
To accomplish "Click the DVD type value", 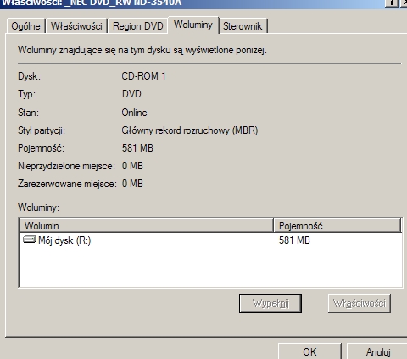I will coord(131,94).
